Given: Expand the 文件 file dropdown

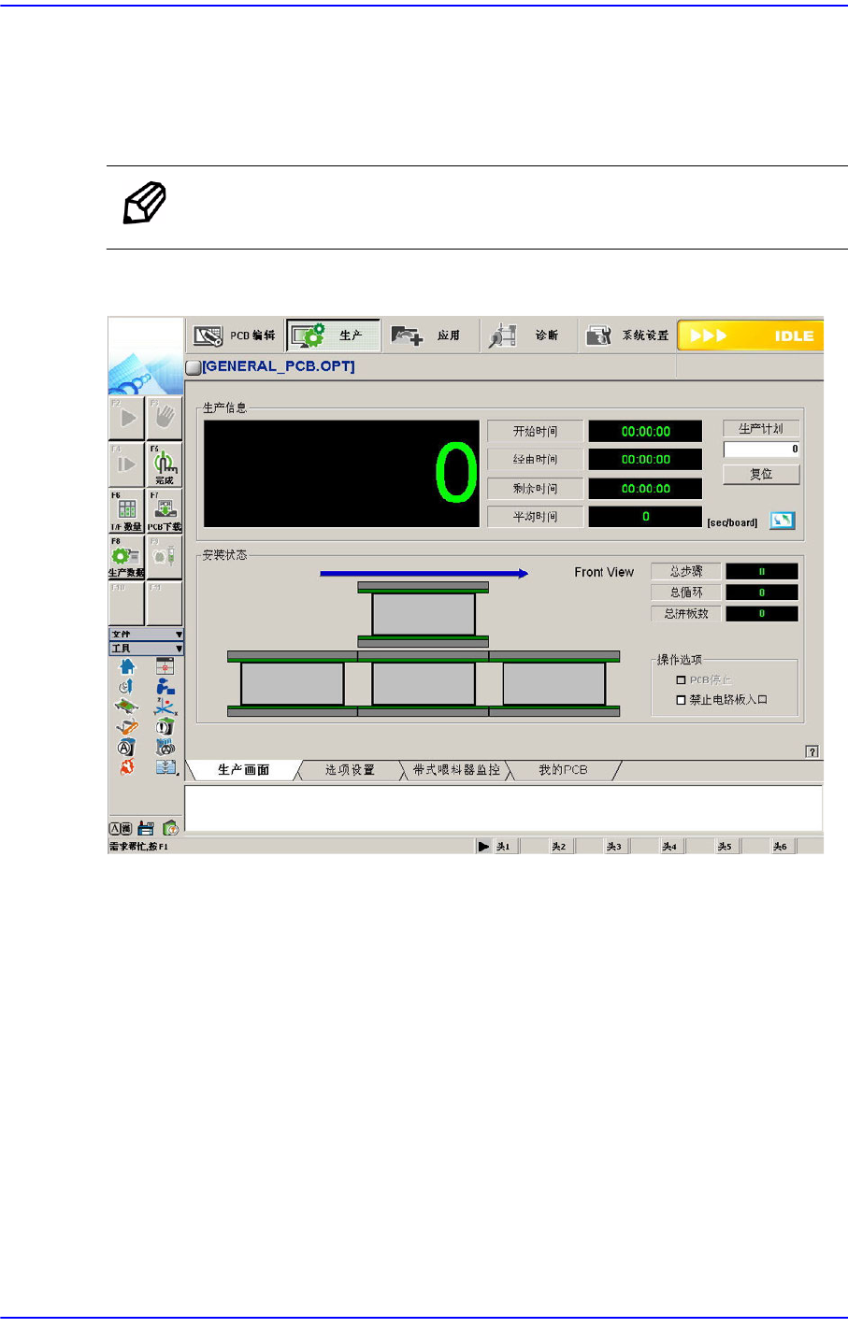Looking at the screenshot, I should coord(146,635).
